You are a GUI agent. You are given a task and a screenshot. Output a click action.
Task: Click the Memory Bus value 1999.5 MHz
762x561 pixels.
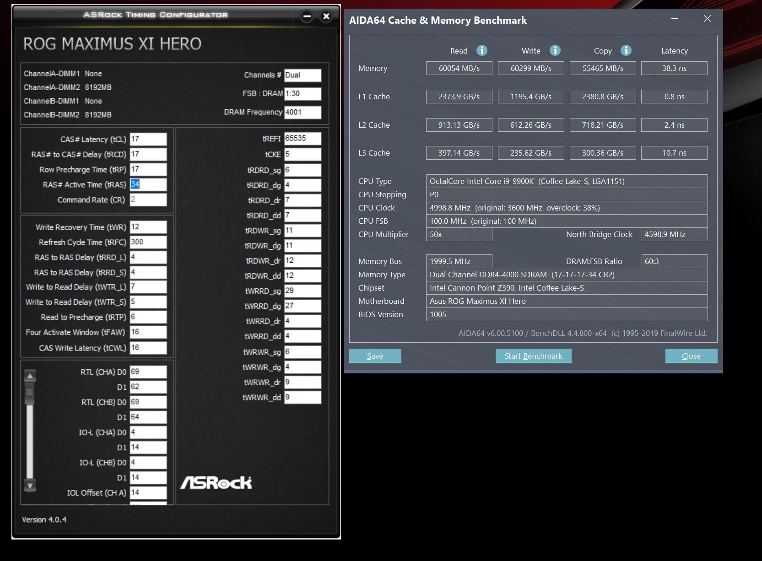pyautogui.click(x=459, y=261)
